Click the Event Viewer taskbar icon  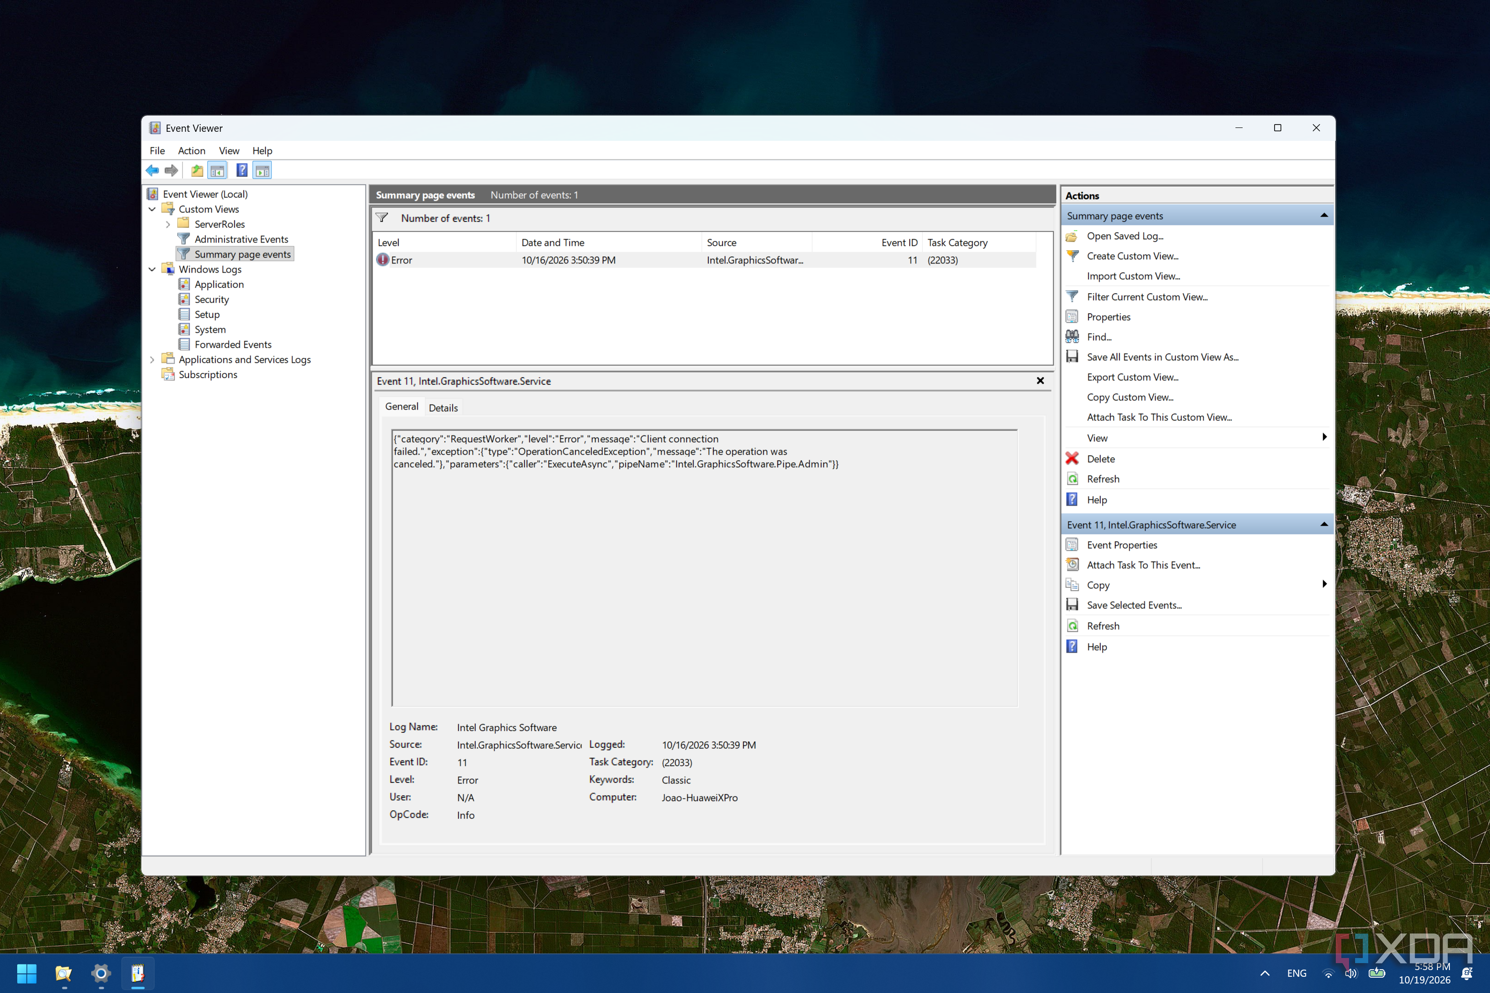[138, 973]
